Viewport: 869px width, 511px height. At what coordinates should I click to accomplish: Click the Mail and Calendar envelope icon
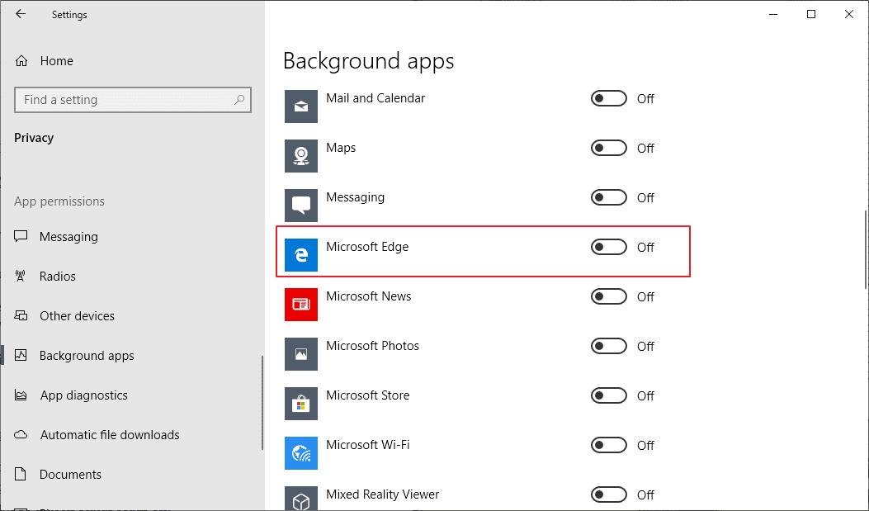click(x=301, y=106)
